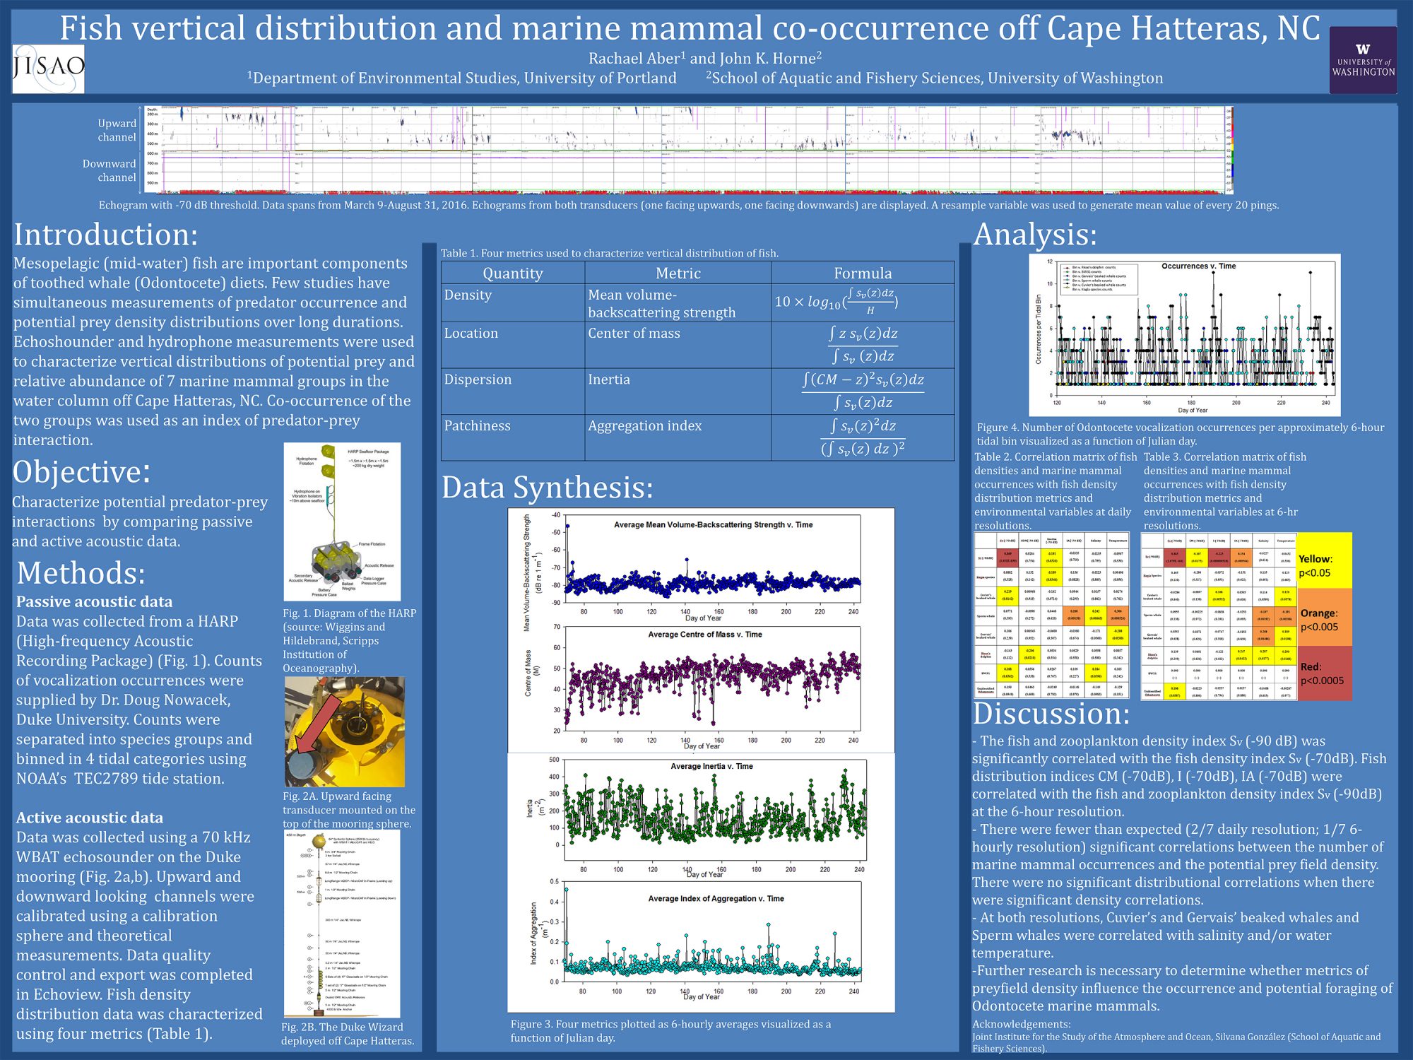Click the JISAO logo
This screenshot has width=1413, height=1060.
coord(48,69)
